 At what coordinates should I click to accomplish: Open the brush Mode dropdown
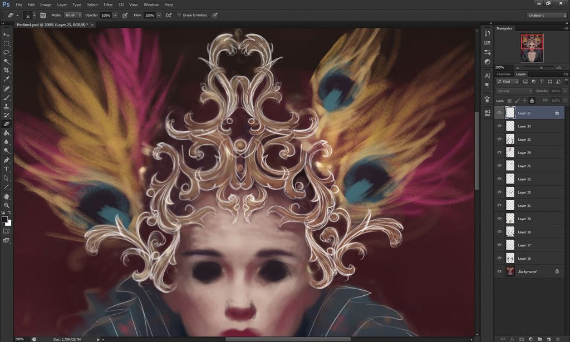(73, 16)
